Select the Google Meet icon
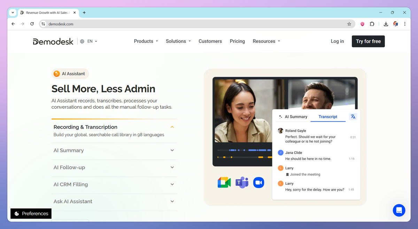 coord(224,182)
